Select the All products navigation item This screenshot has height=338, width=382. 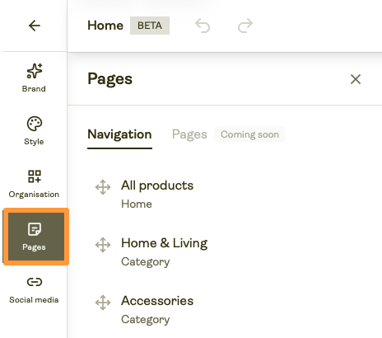point(157,185)
